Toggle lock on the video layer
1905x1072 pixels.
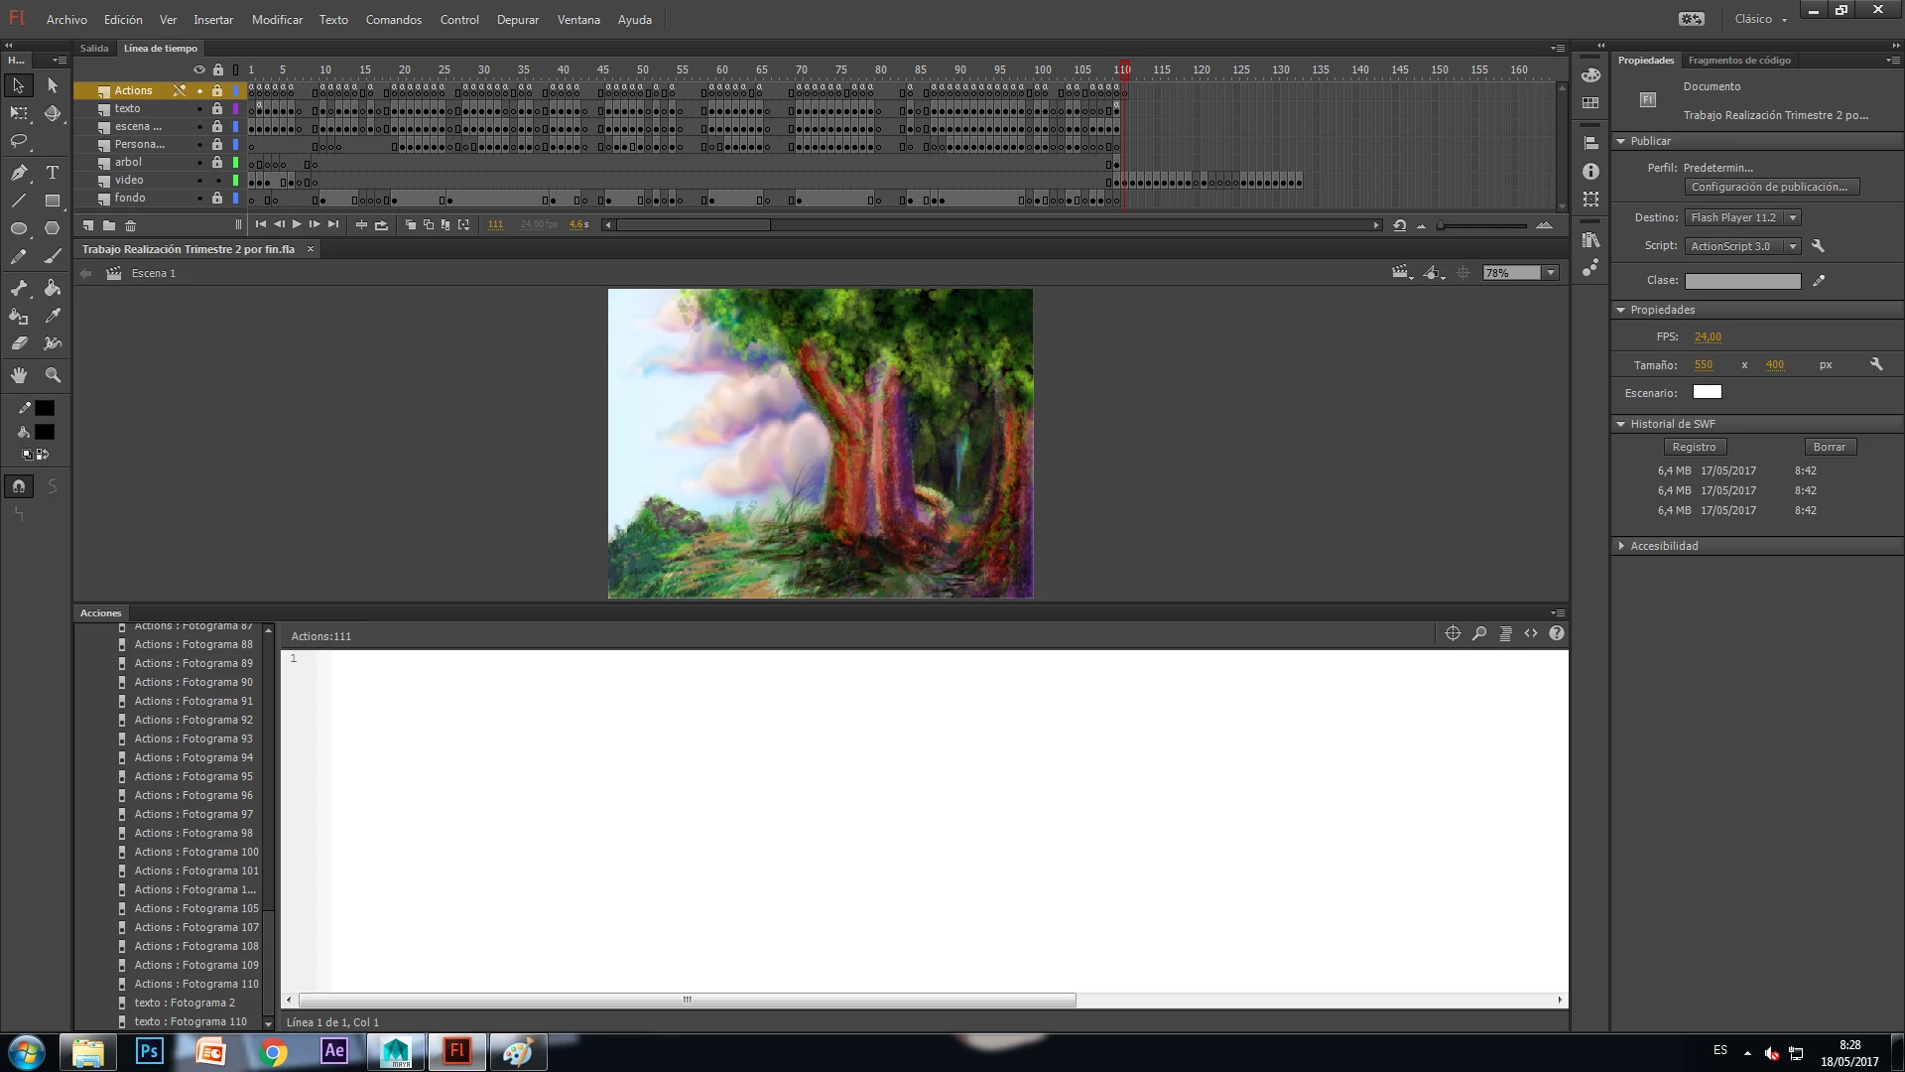point(217,181)
